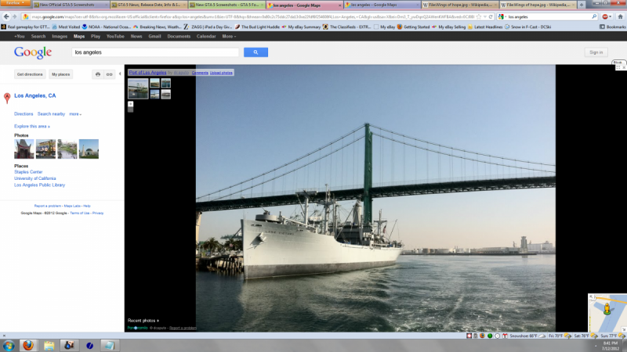
Task: Click the red Los Angeles map marker
Action: (7, 97)
